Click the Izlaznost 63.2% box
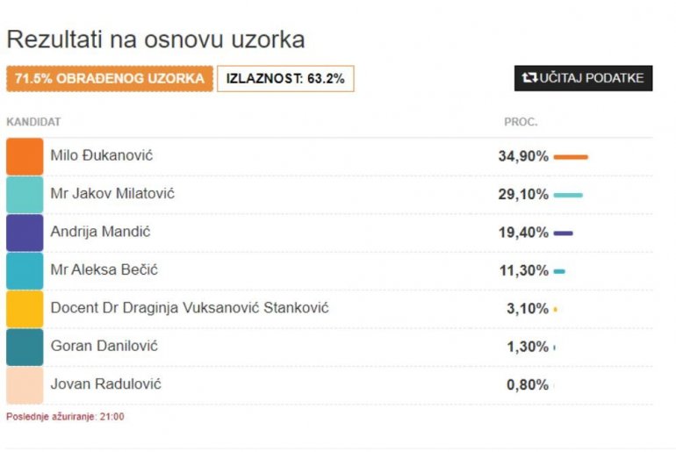The image size is (676, 452). 285,79
